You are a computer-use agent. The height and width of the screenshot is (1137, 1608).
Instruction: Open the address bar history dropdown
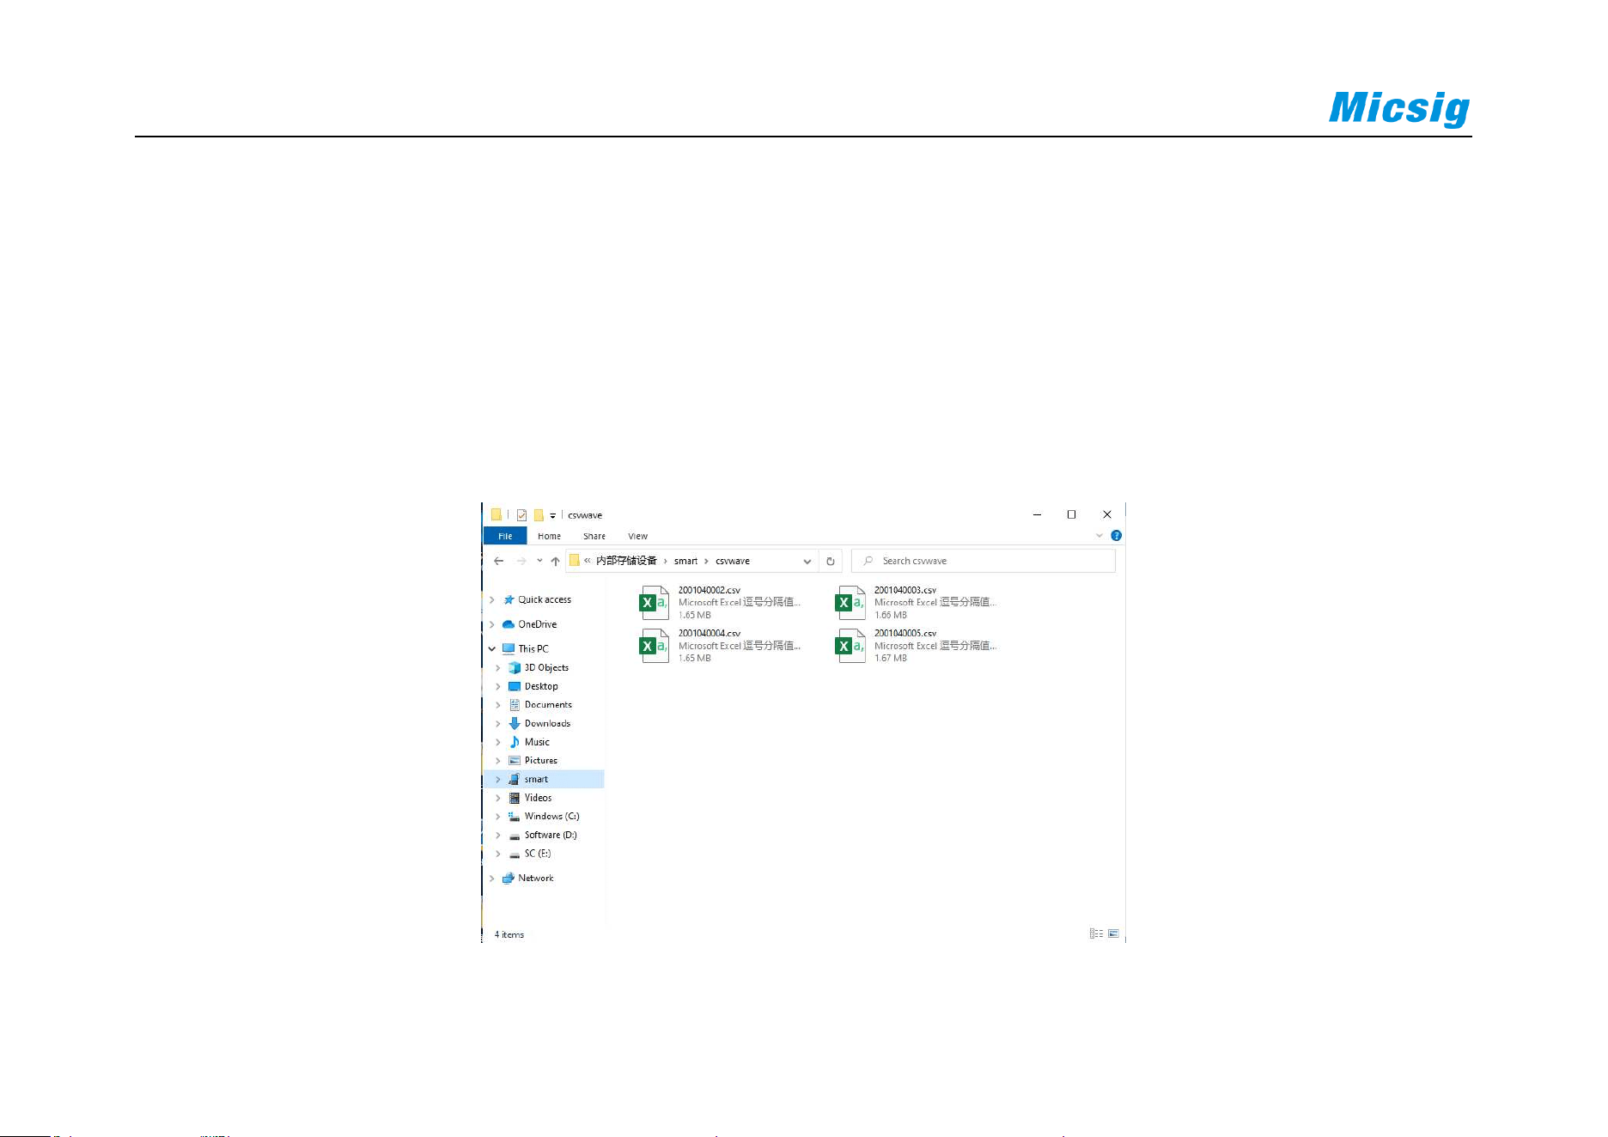click(x=807, y=561)
